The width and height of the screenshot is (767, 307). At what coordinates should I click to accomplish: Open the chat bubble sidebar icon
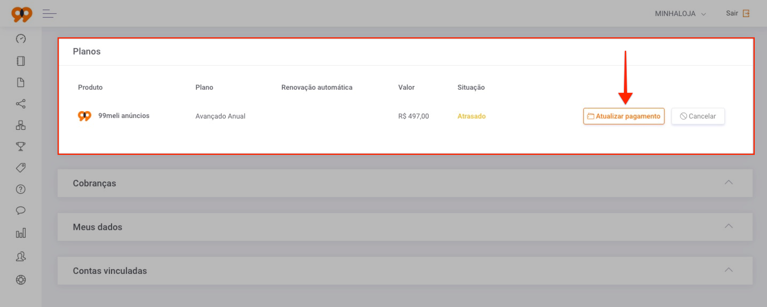point(21,210)
